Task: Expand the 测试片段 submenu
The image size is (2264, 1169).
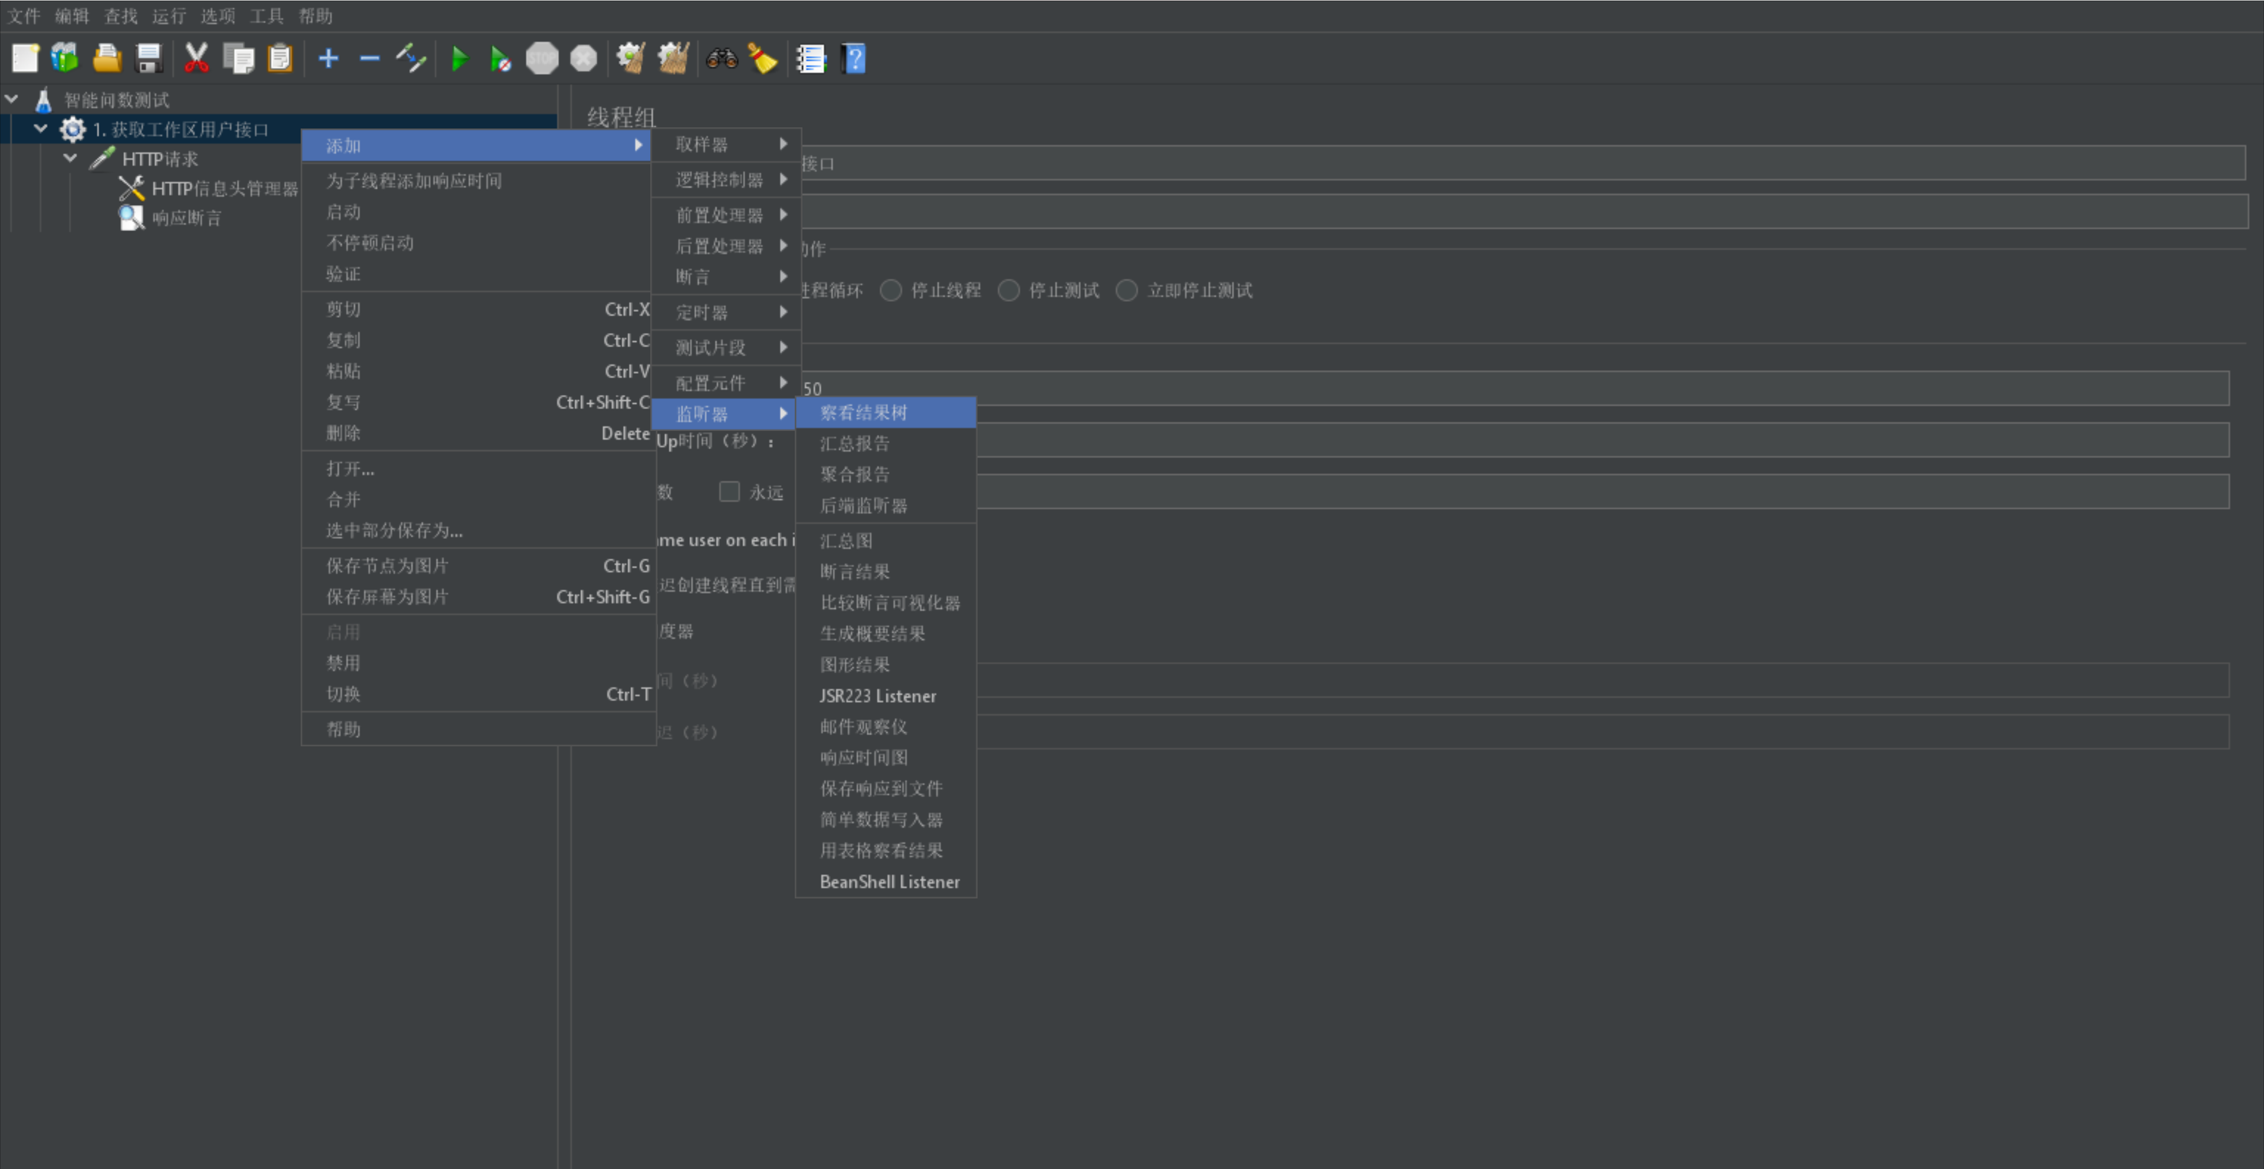Action: (x=726, y=347)
